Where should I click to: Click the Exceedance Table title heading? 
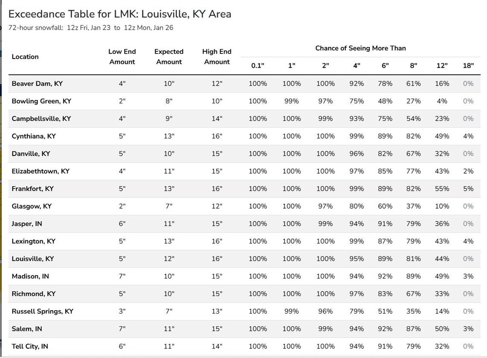pos(120,14)
